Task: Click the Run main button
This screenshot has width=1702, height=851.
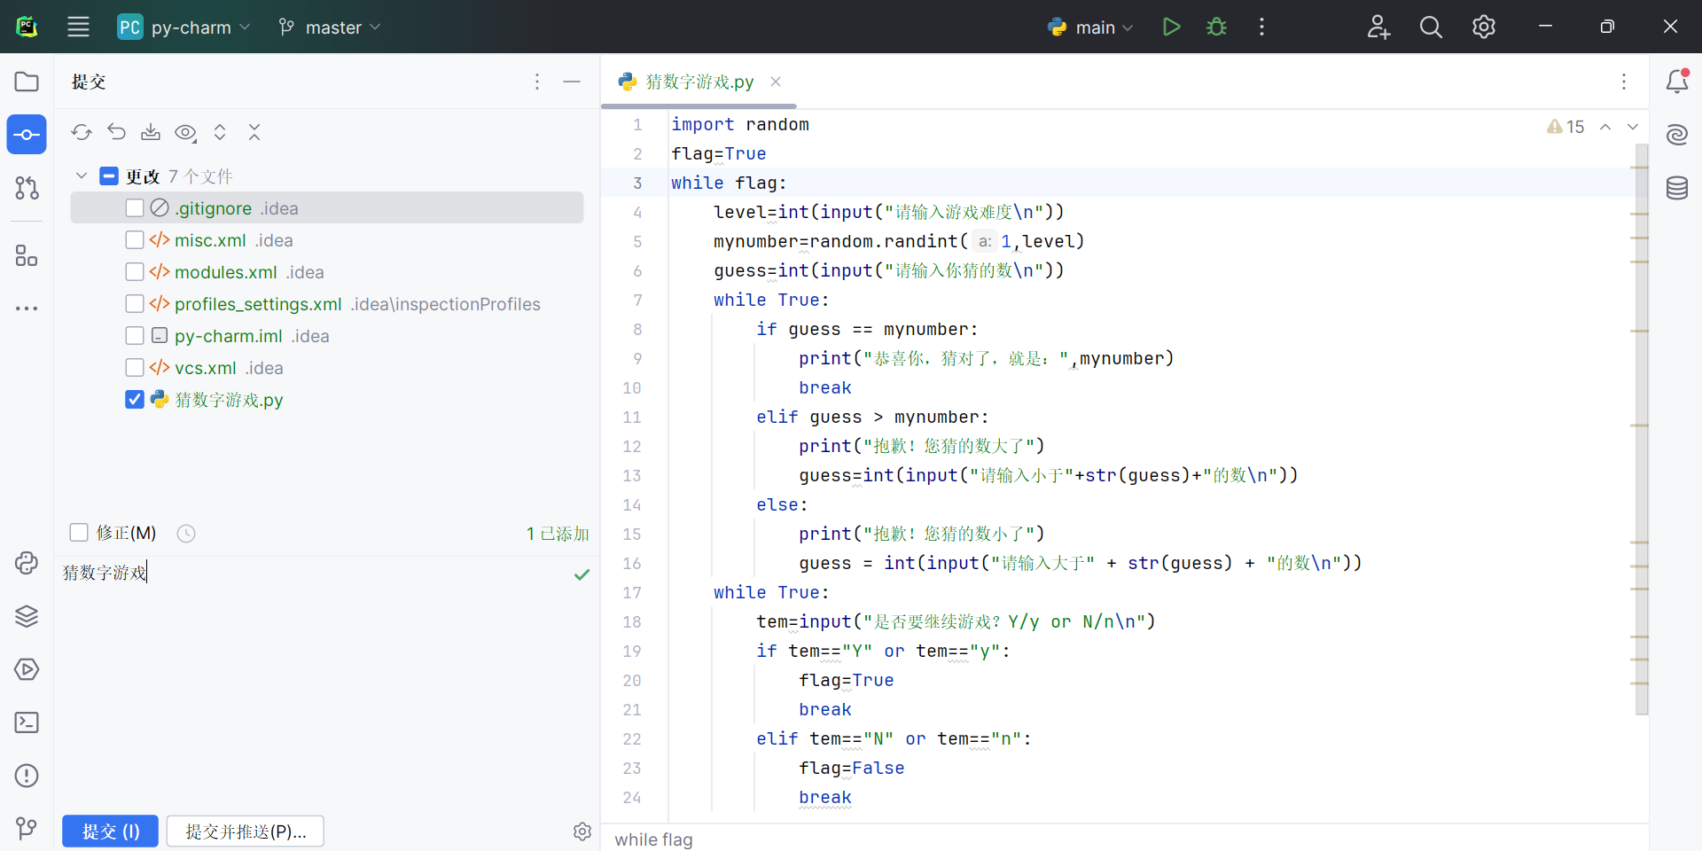Action: click(1171, 27)
